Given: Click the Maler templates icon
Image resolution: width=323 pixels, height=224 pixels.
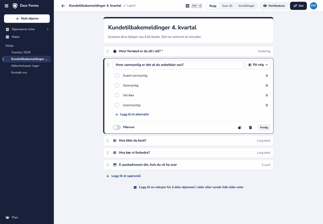Looking at the screenshot, I should 8,37.
